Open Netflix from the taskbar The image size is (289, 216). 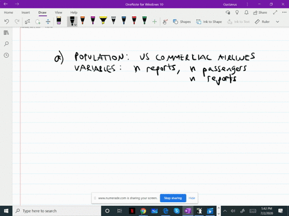tap(132, 211)
